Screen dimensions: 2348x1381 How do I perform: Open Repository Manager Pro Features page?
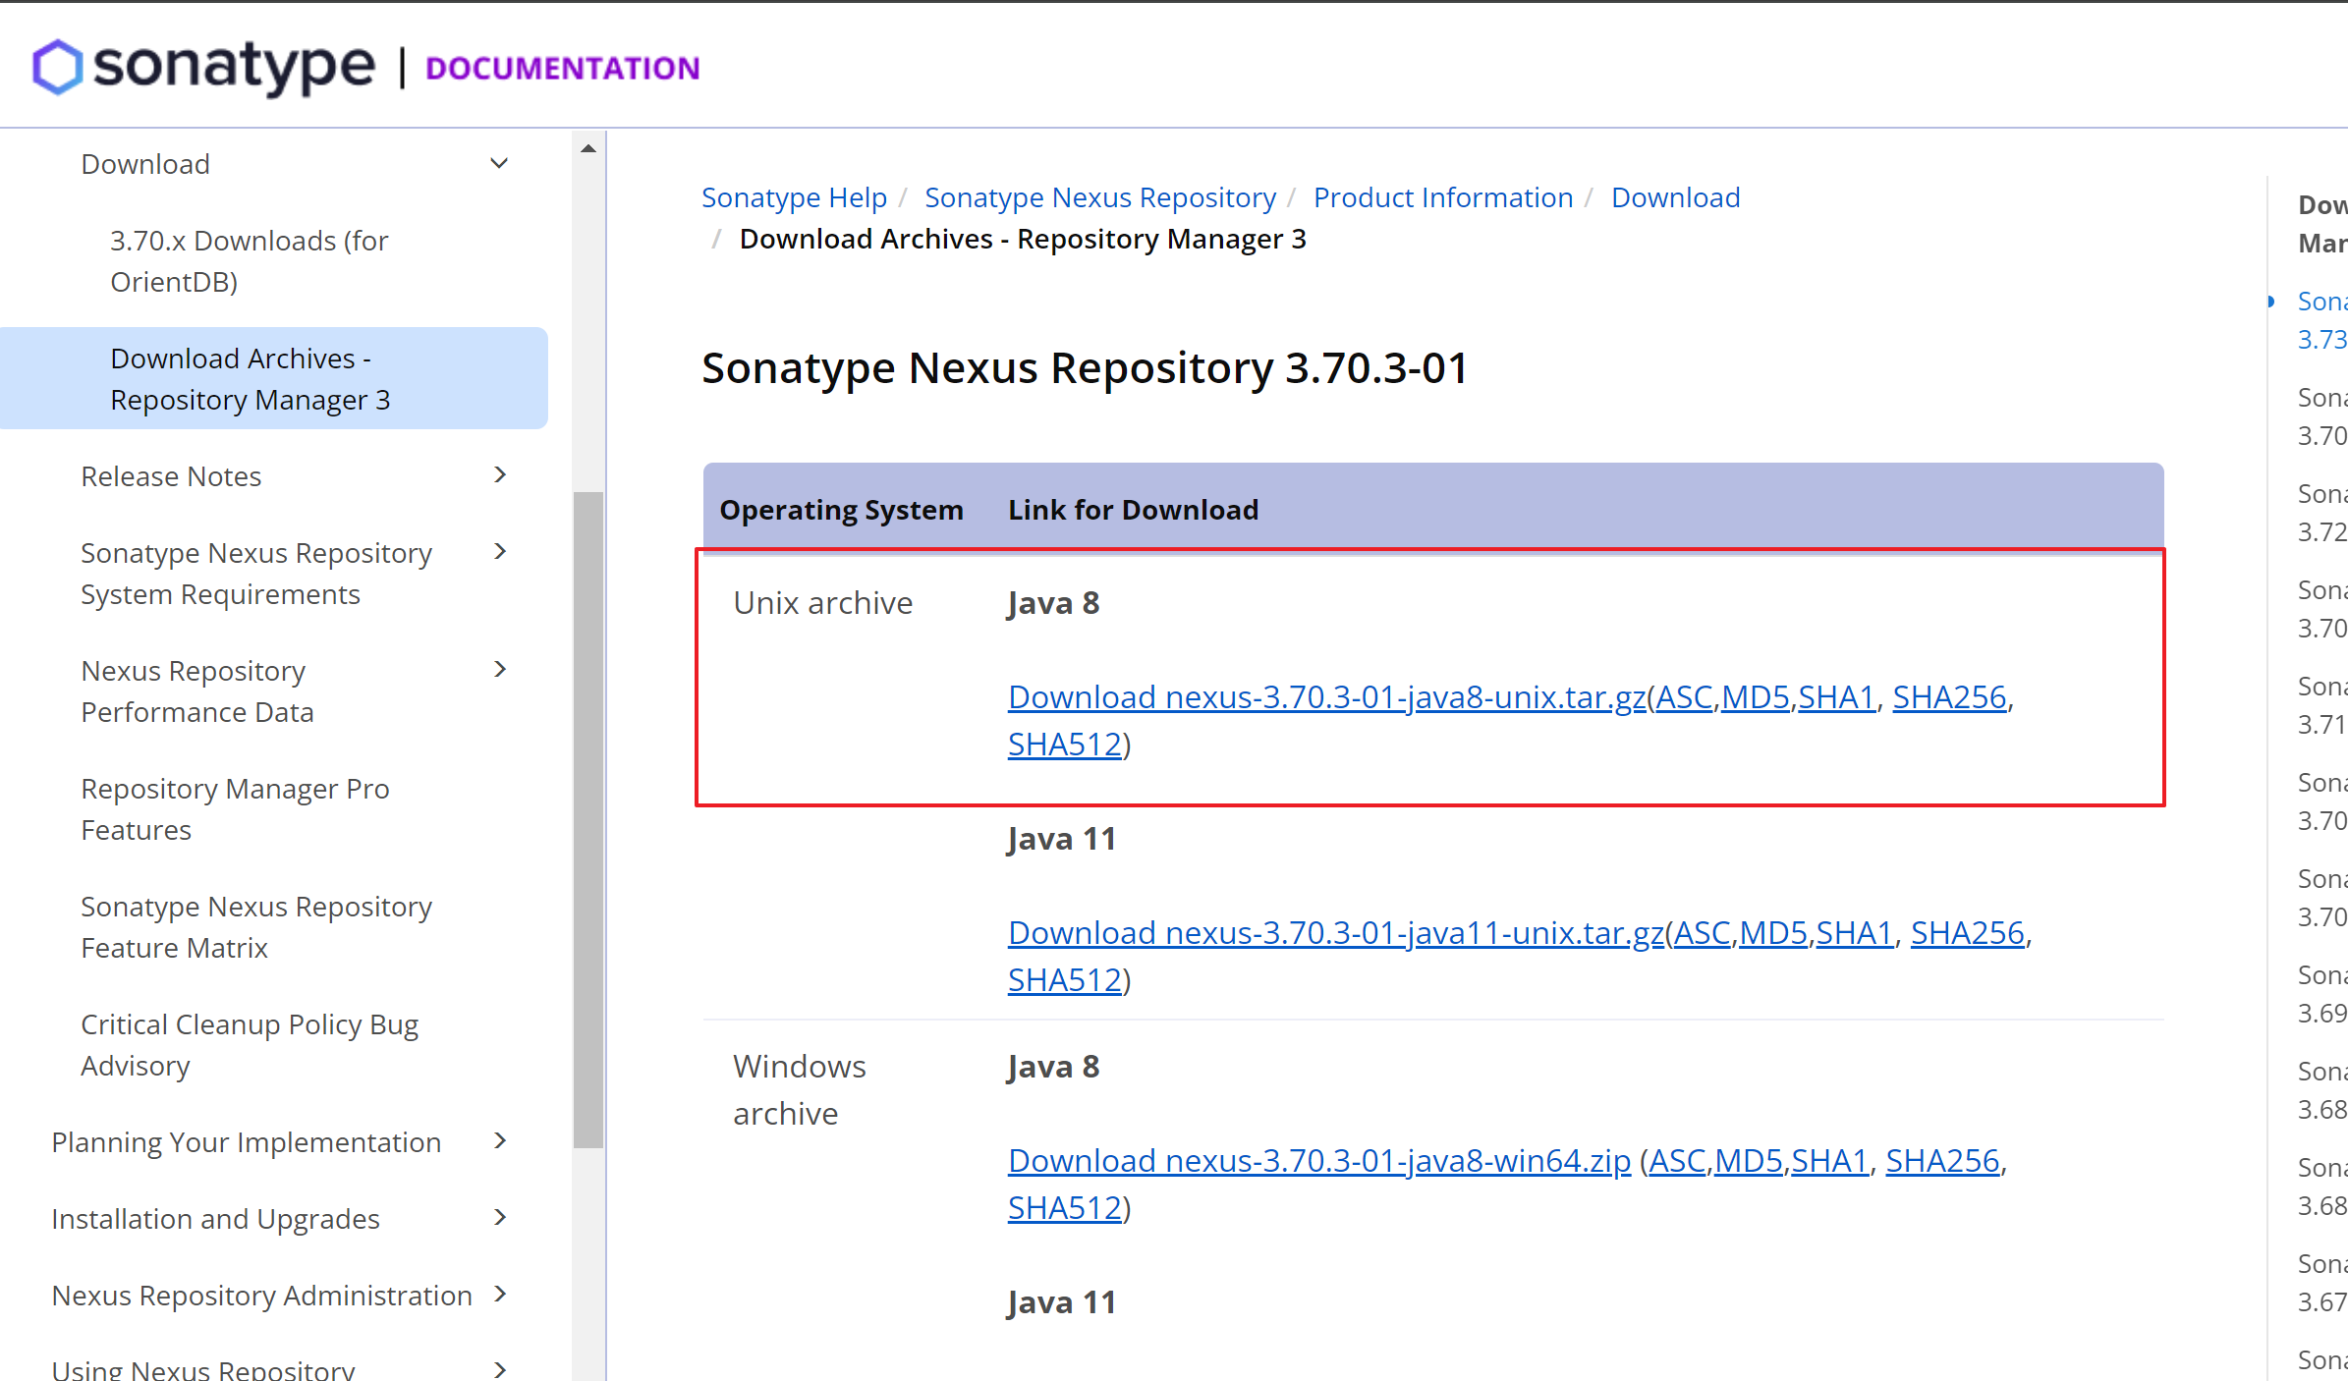click(x=235, y=809)
